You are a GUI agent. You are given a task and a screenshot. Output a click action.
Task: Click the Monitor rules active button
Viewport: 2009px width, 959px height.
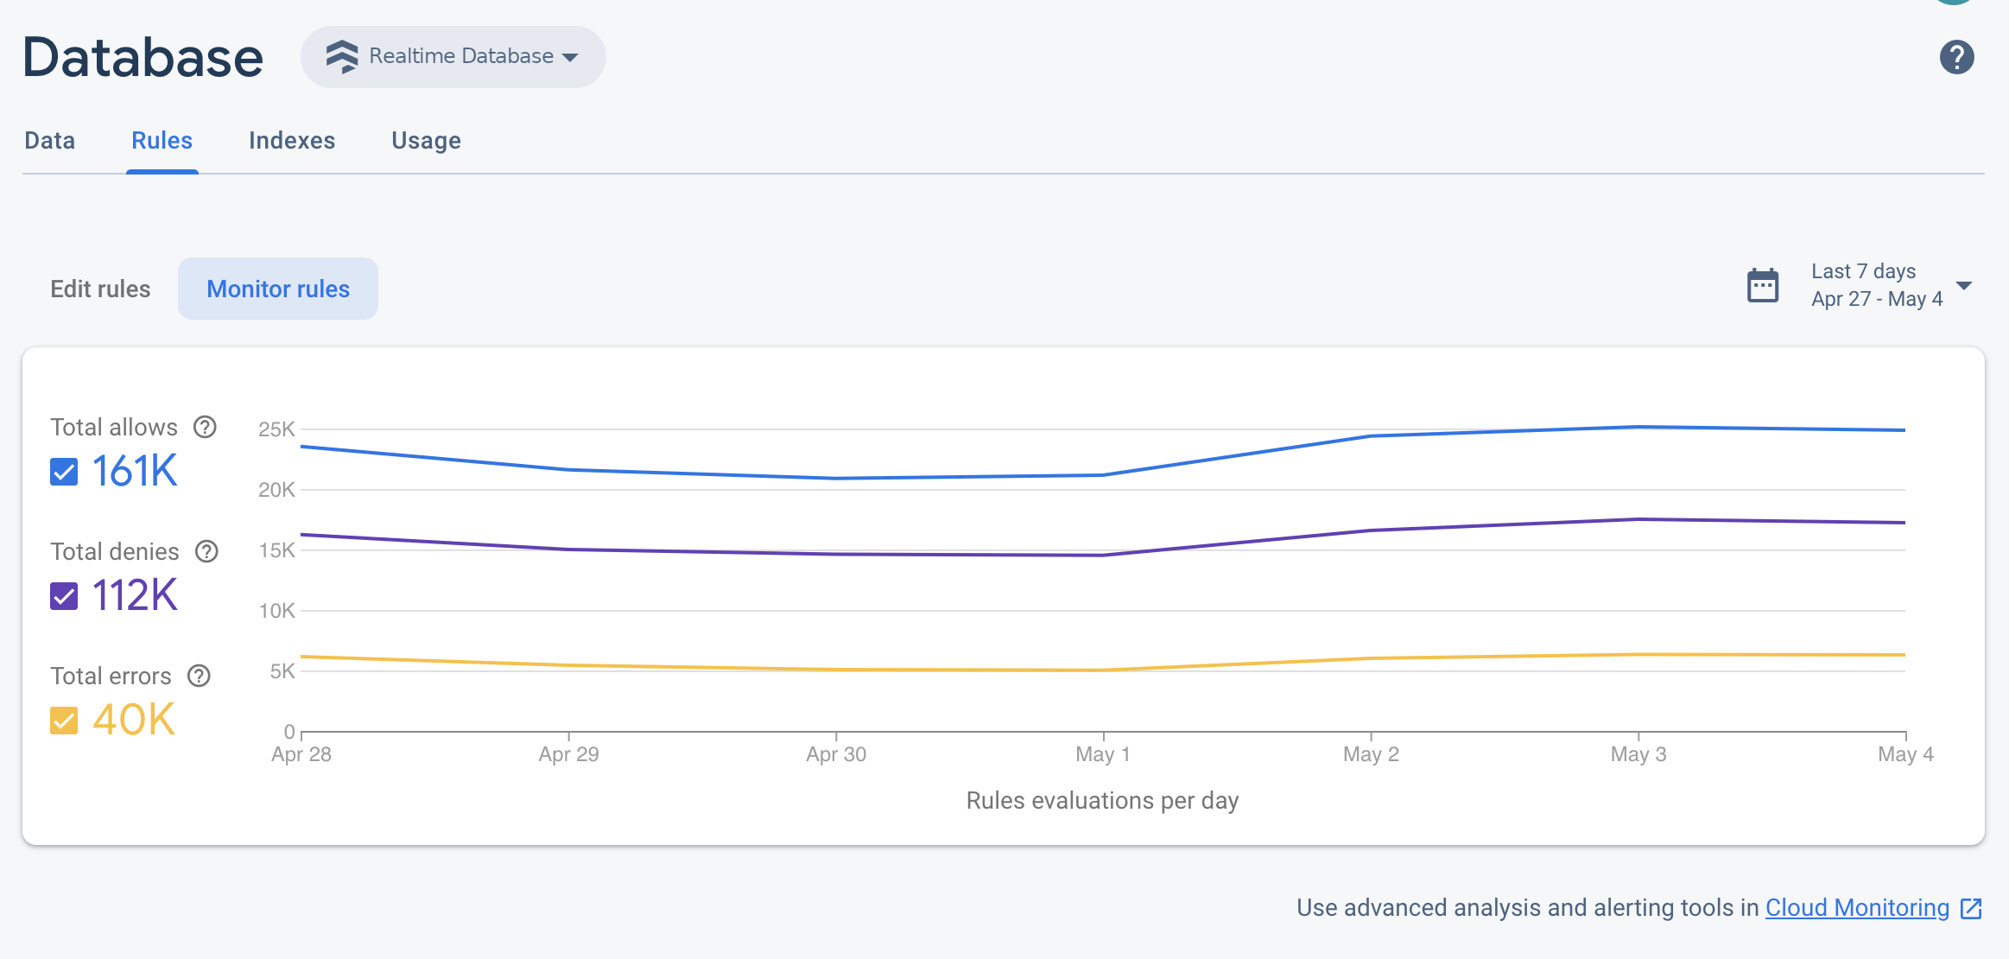[x=278, y=289]
